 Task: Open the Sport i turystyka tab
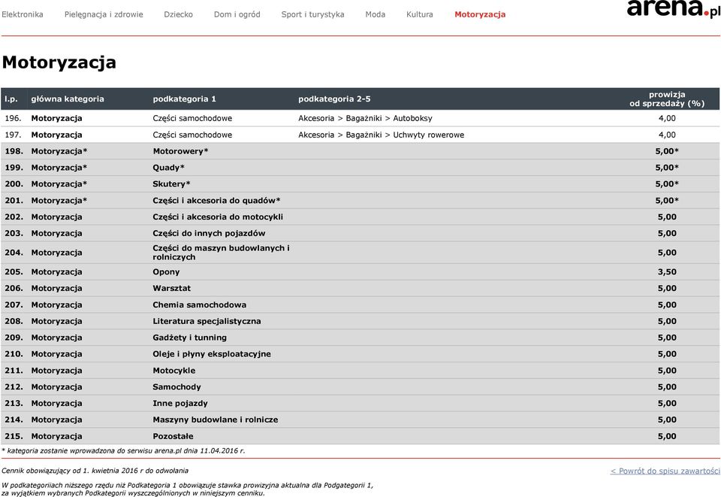pyautogui.click(x=312, y=14)
